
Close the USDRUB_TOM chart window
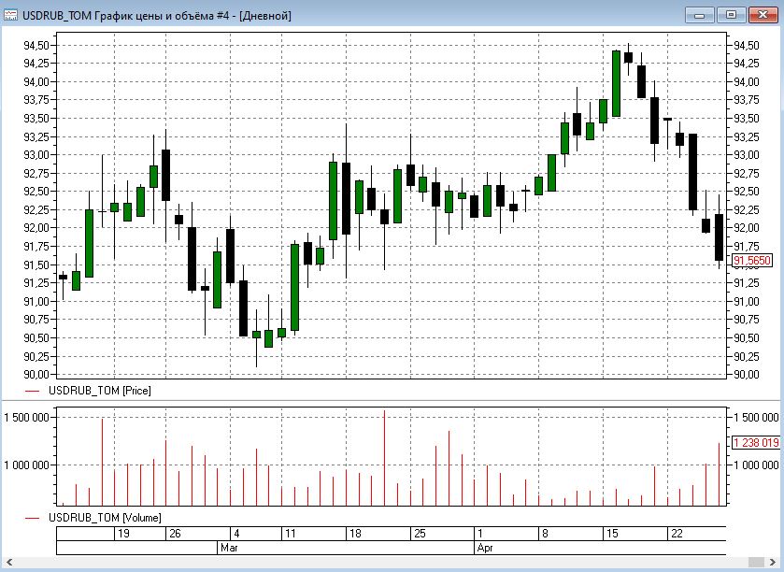762,14
